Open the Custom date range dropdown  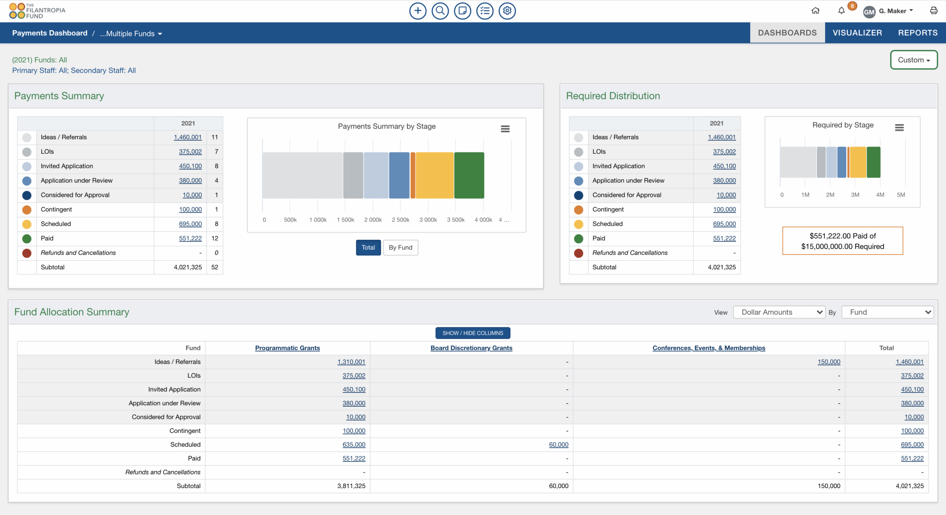pyautogui.click(x=913, y=59)
